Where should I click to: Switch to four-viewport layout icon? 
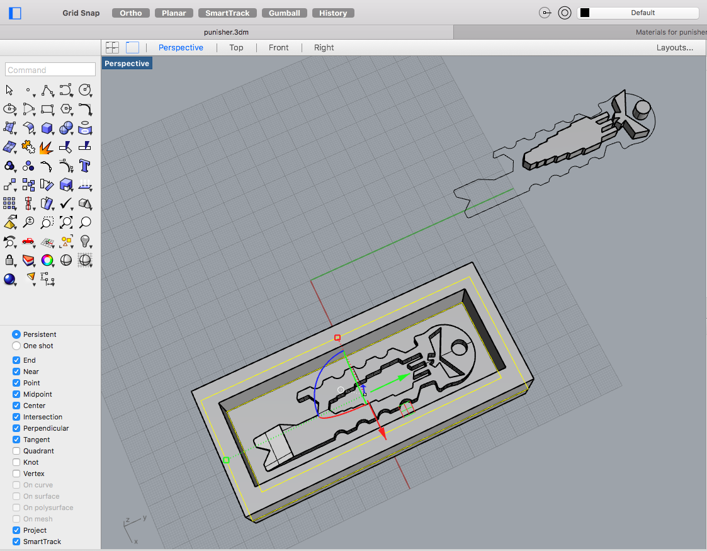(x=112, y=47)
